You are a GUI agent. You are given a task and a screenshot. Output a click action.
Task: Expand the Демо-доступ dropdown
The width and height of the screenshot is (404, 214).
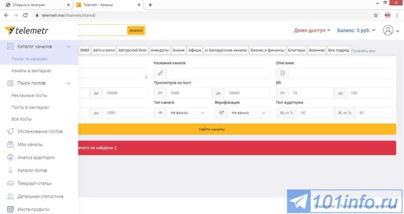point(312,30)
